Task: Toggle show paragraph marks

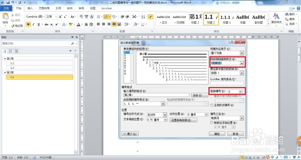Action: (150, 17)
